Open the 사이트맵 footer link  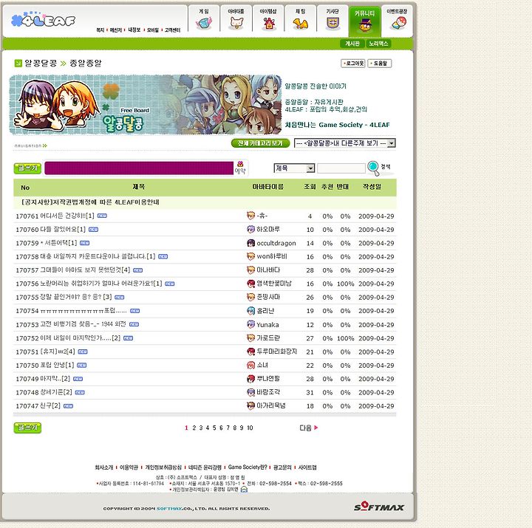(x=307, y=467)
